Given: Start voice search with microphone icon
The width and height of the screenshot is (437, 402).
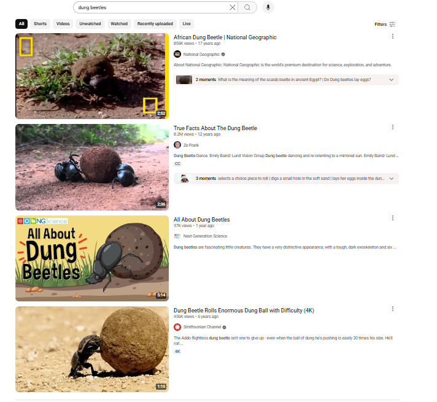Looking at the screenshot, I should tap(268, 7).
